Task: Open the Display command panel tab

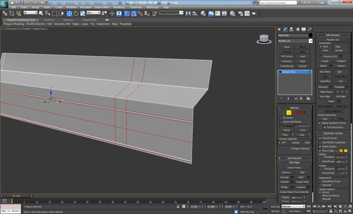Action: pos(304,29)
